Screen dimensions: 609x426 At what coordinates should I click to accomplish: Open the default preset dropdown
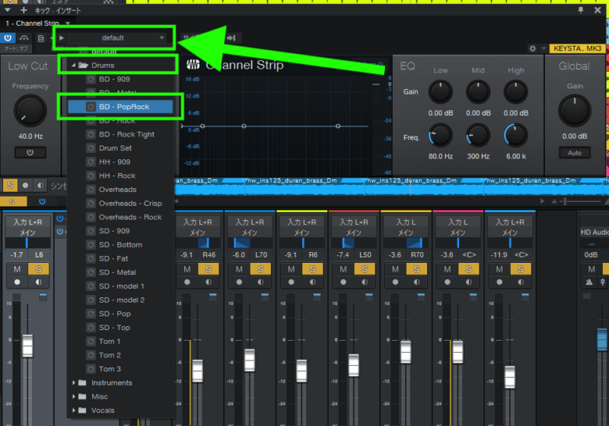[x=117, y=37]
